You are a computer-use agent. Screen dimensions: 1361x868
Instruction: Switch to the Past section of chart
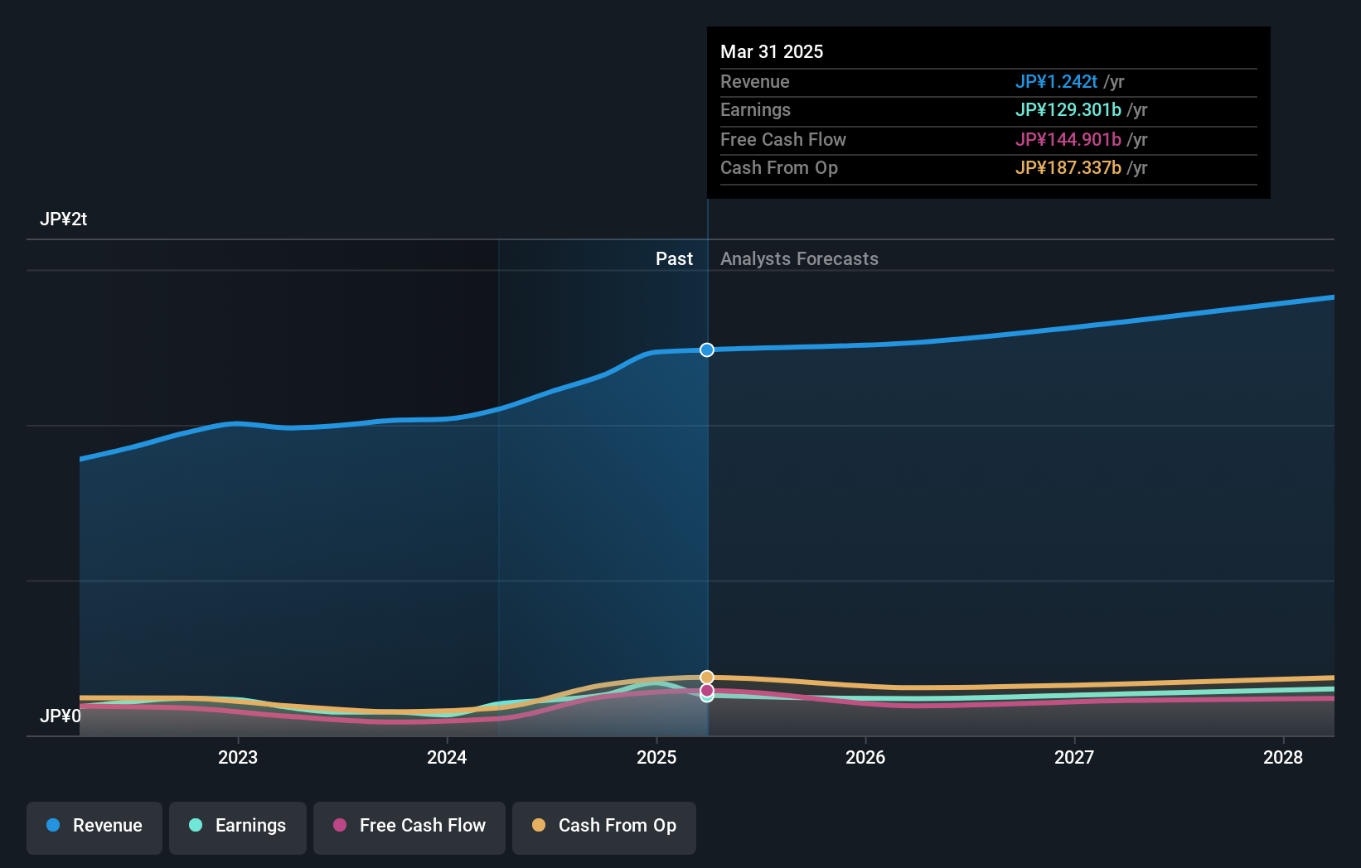tap(674, 258)
